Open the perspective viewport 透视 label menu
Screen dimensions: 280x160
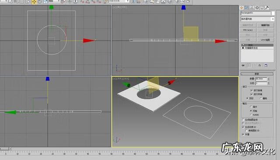tap(120, 79)
